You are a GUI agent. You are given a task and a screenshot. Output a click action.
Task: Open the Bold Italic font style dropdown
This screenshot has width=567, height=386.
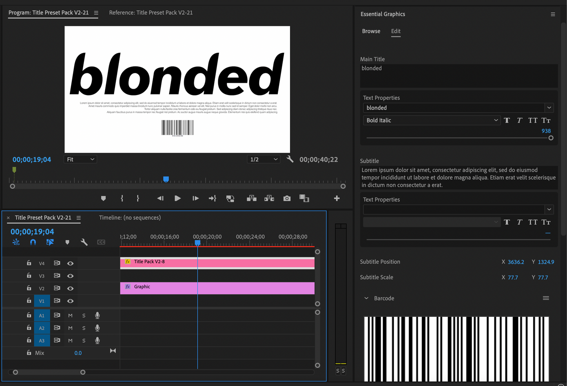[432, 121]
